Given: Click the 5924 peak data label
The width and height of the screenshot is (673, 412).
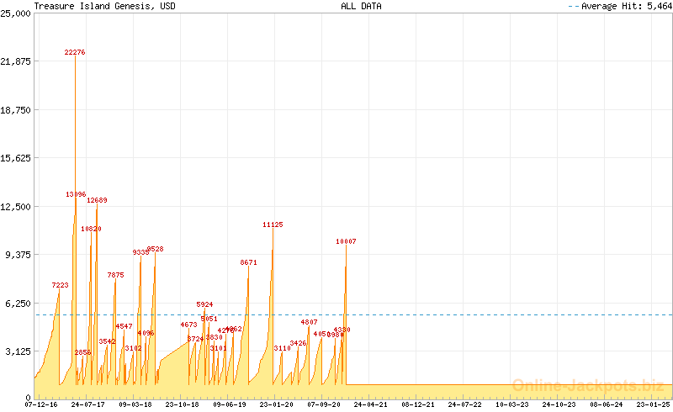Looking at the screenshot, I should [204, 304].
